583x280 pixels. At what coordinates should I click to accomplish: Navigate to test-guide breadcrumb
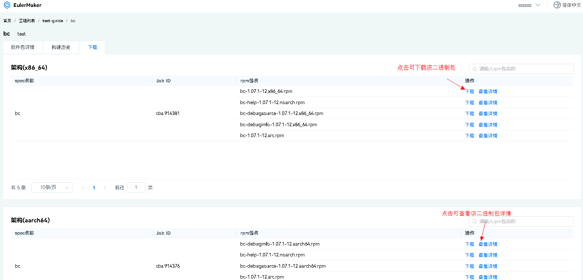pyautogui.click(x=53, y=21)
